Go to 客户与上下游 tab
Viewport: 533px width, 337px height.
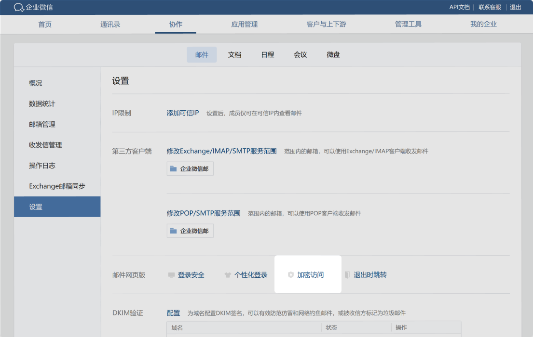coord(327,25)
